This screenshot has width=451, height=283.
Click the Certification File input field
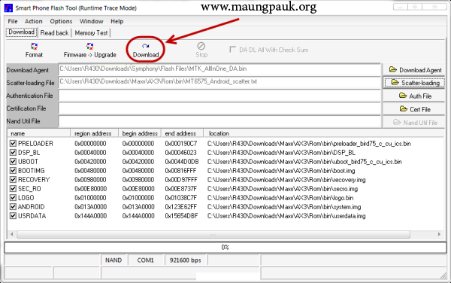[219, 108]
